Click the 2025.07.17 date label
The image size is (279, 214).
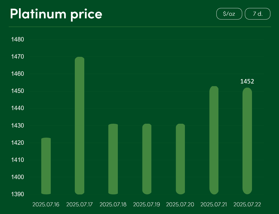(x=80, y=205)
